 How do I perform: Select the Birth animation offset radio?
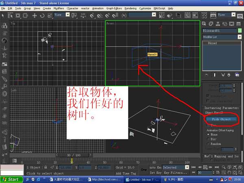pos(208,139)
